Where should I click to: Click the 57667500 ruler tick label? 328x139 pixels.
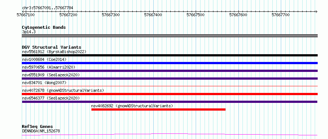196,15
